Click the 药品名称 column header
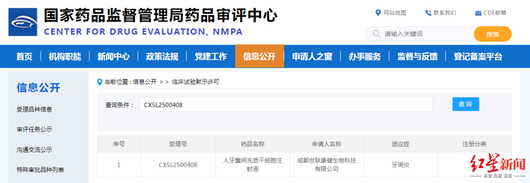The height and width of the screenshot is (183, 530). coord(253,144)
